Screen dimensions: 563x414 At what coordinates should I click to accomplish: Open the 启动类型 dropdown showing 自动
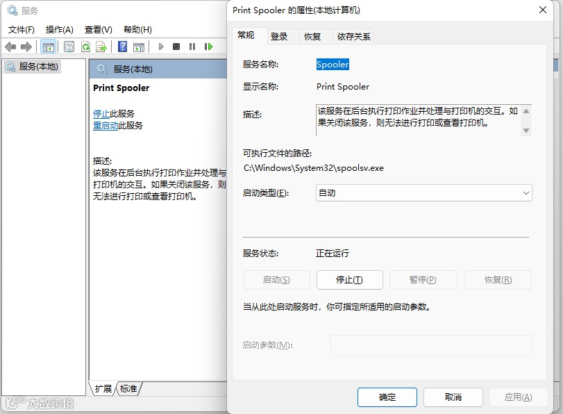(x=423, y=193)
